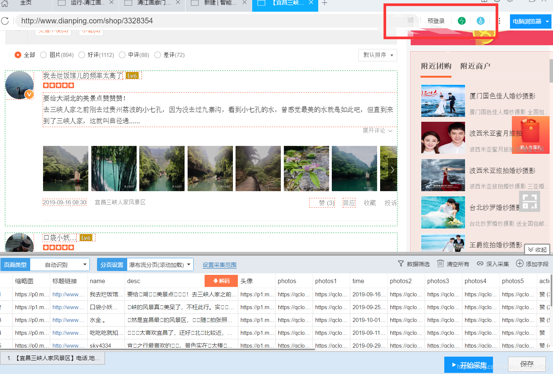This screenshot has height=374, width=553.
Task: Open the three-dot more menu
Action: pyautogui.click(x=499, y=21)
